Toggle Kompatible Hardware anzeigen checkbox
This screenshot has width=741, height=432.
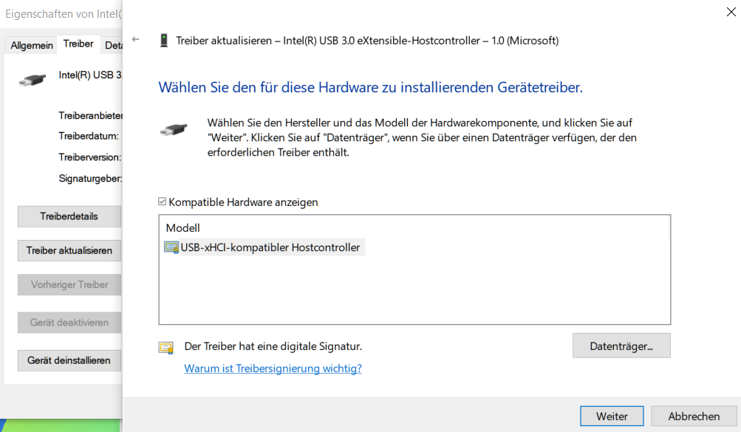(x=162, y=202)
